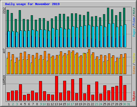Click day label 22 on the x-axis

[92, 104]
